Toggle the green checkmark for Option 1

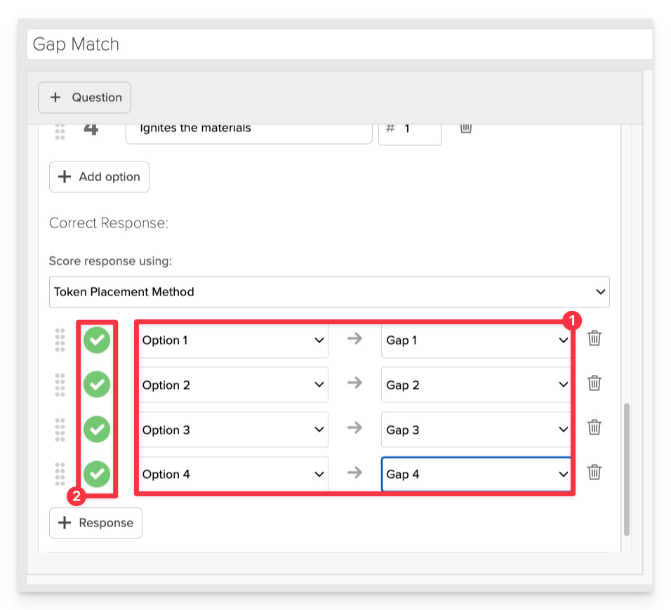tap(97, 340)
